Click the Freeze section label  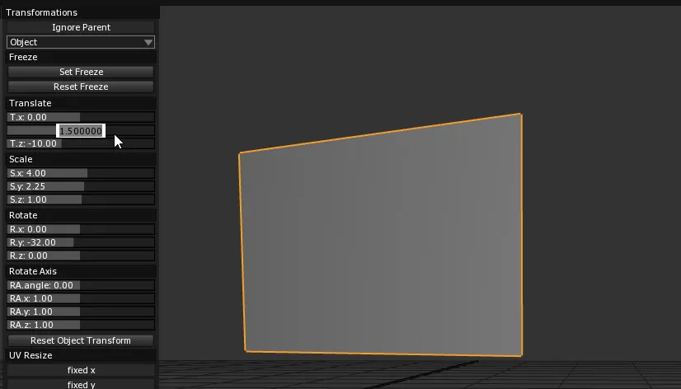click(x=23, y=57)
